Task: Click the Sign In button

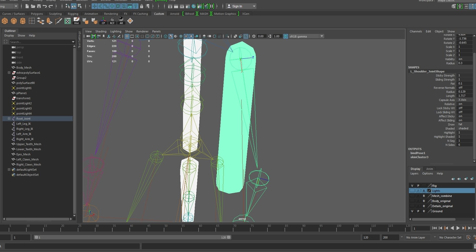Action: coord(237,6)
